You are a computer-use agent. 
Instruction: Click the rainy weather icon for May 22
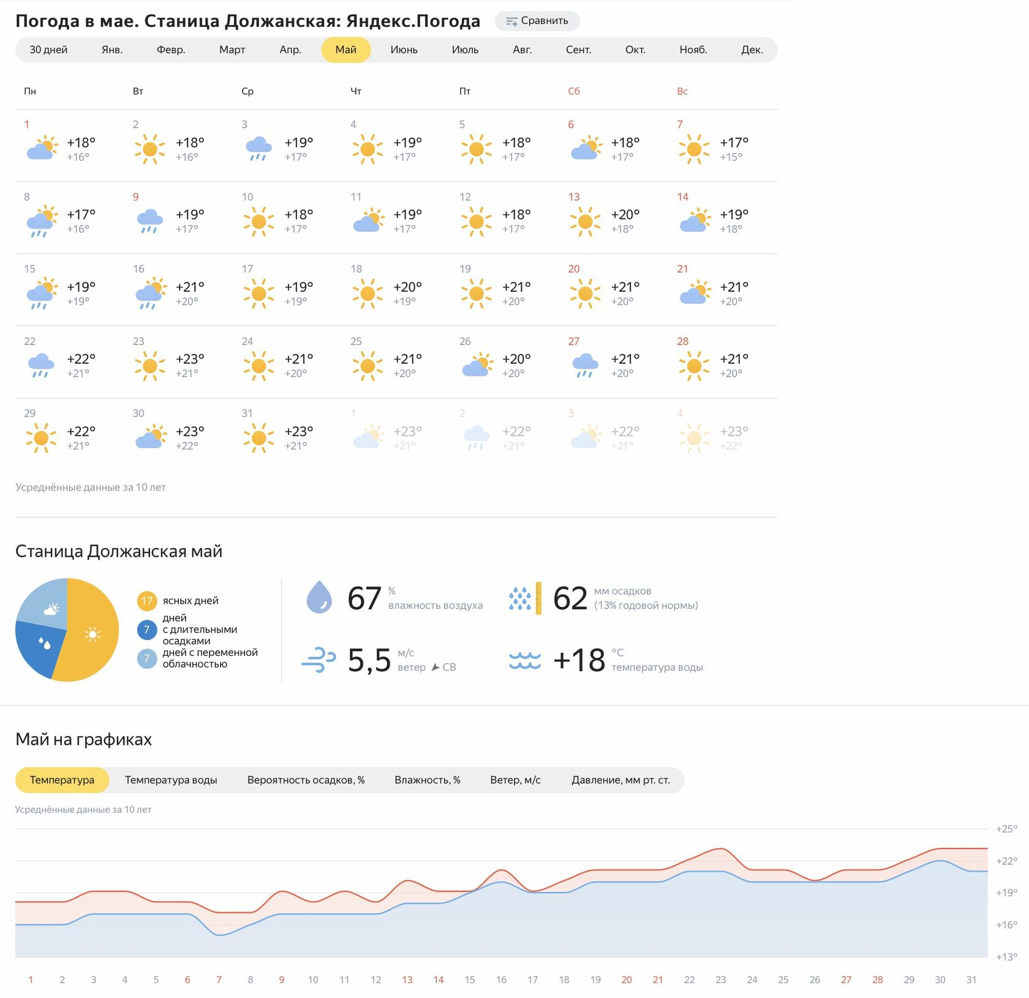(41, 365)
